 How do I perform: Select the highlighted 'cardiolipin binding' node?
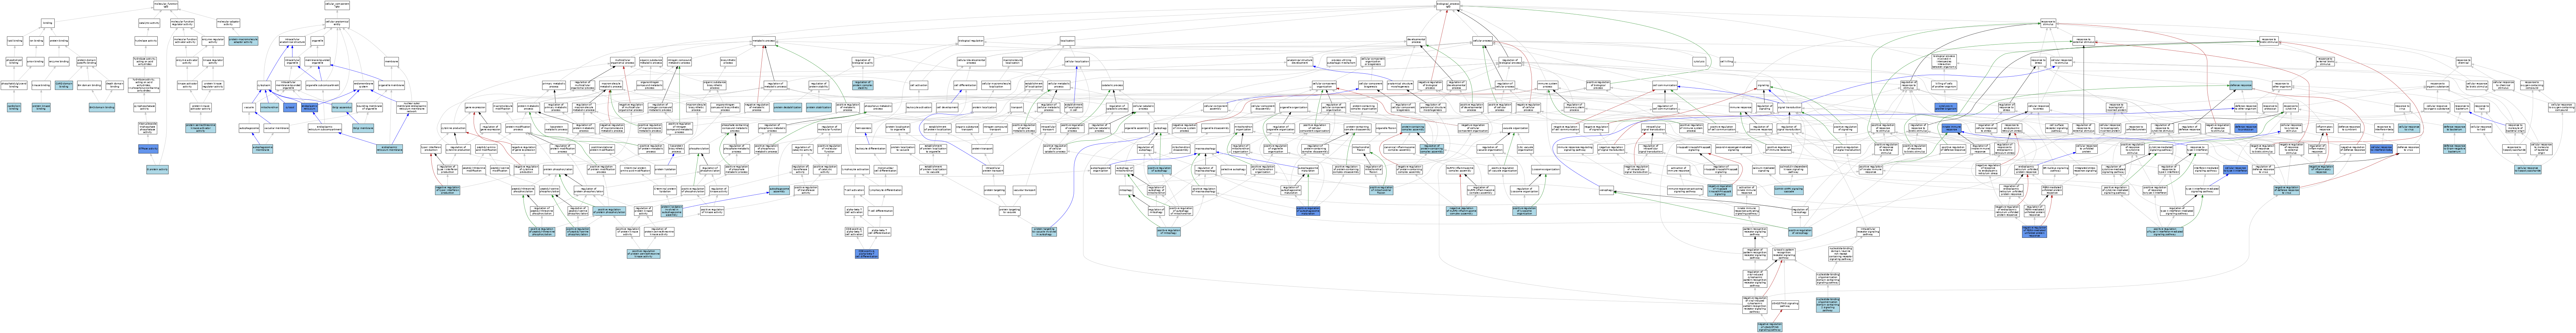pos(14,107)
